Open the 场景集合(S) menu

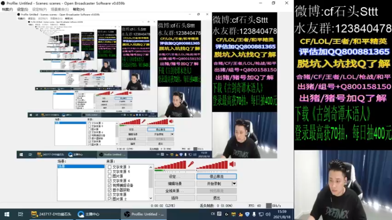[59, 9]
